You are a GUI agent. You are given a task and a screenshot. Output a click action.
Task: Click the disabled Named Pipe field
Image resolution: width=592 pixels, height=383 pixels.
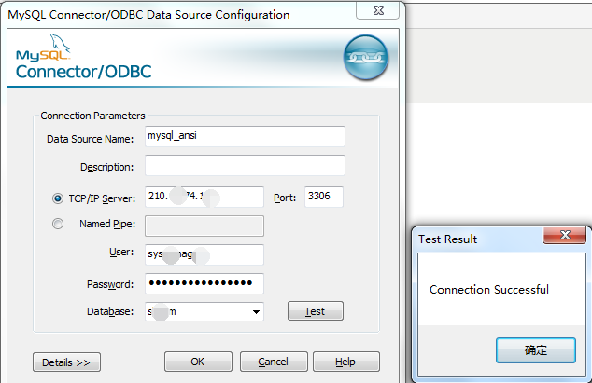(204, 226)
